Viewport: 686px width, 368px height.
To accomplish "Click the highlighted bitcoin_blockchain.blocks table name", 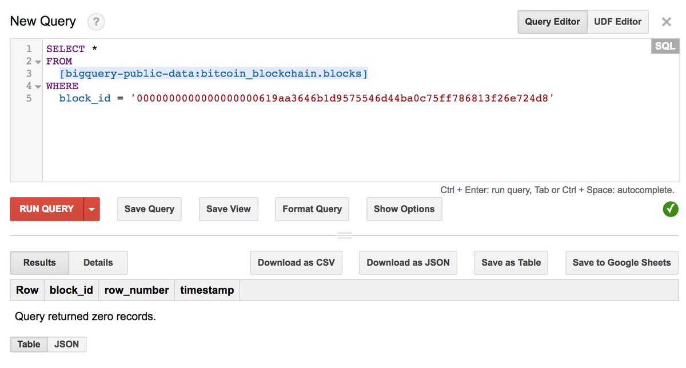I will (x=214, y=74).
